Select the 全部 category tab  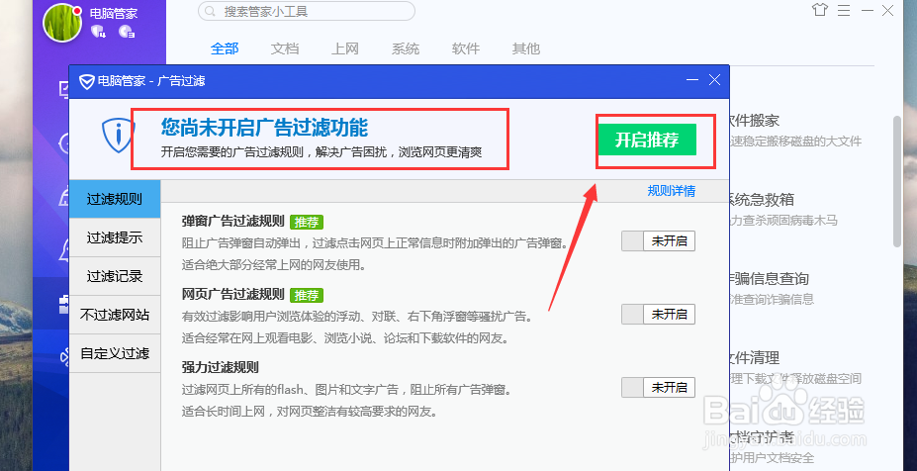pos(225,48)
